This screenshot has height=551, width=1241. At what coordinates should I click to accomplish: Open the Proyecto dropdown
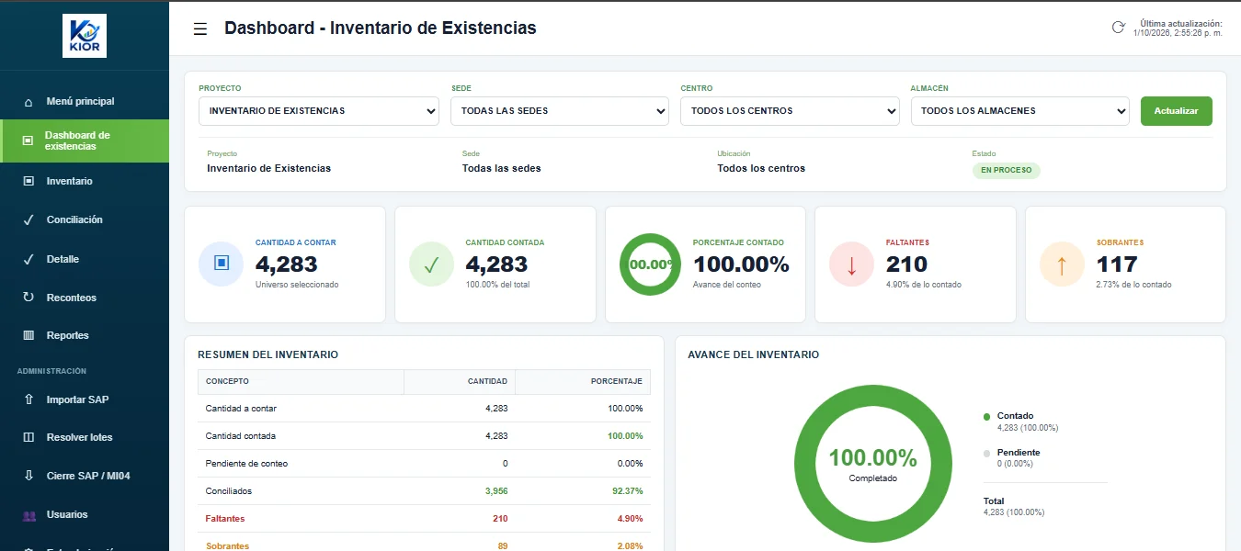pos(319,110)
